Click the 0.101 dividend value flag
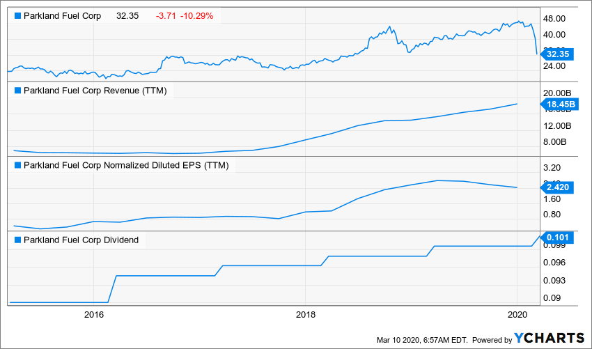 click(557, 238)
